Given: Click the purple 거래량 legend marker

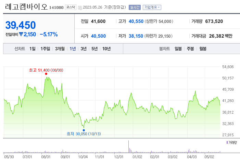Looking at the screenshot, I should tap(227, 142).
